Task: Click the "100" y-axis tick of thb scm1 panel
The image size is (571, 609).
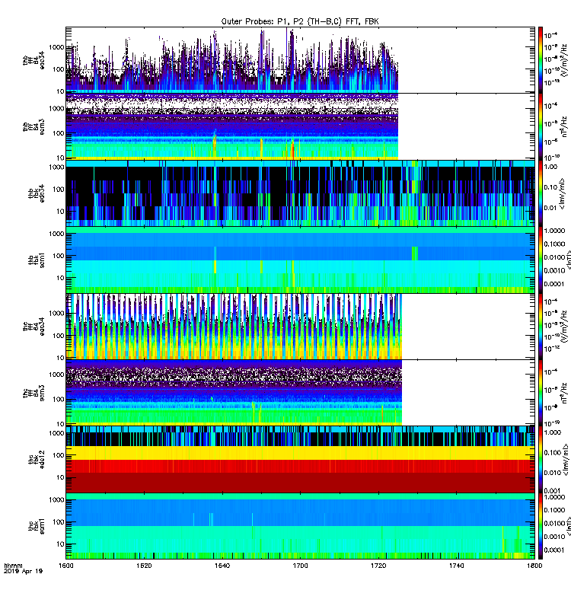Action: click(59, 256)
